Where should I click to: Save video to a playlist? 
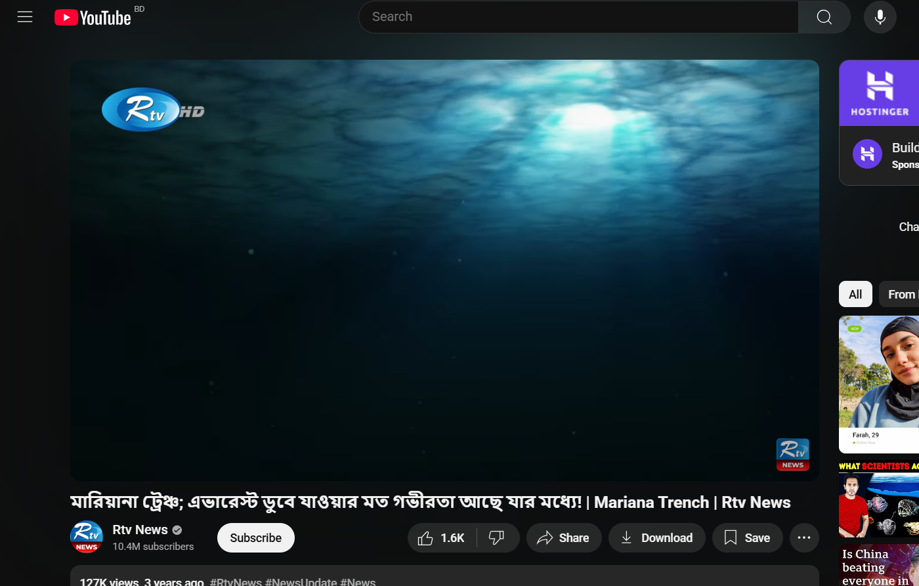click(747, 538)
